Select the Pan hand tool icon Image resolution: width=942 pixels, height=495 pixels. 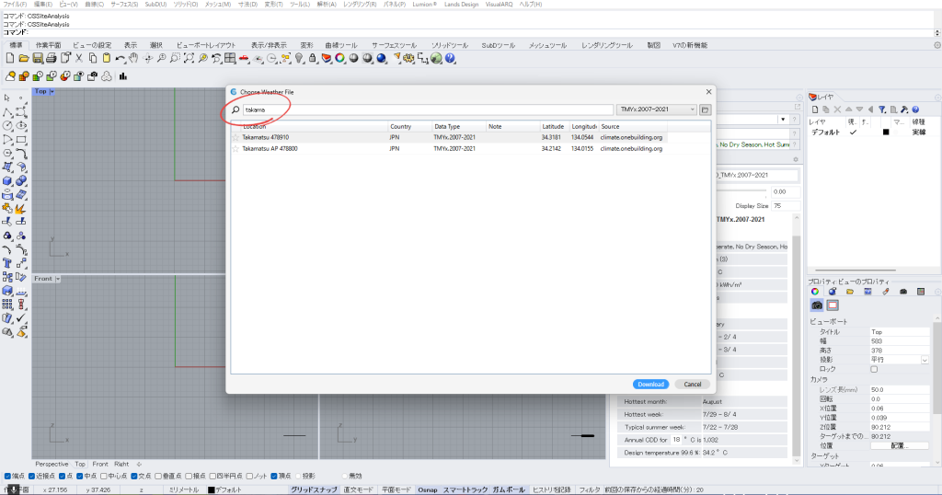coord(134,58)
